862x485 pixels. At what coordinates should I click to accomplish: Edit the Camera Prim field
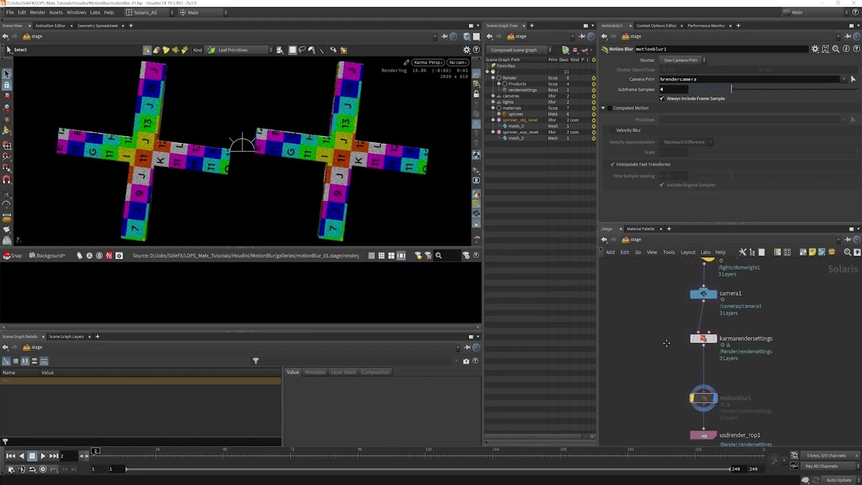click(x=749, y=79)
